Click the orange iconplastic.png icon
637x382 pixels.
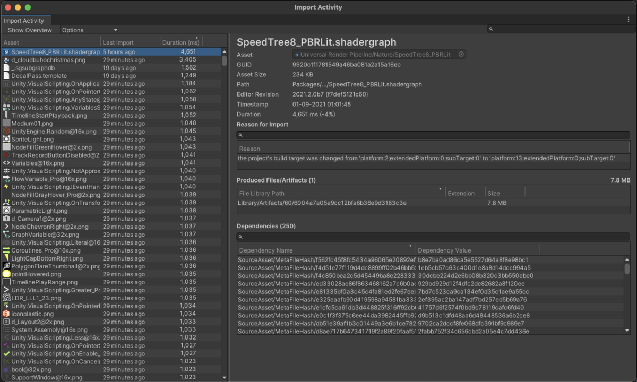click(x=6, y=314)
